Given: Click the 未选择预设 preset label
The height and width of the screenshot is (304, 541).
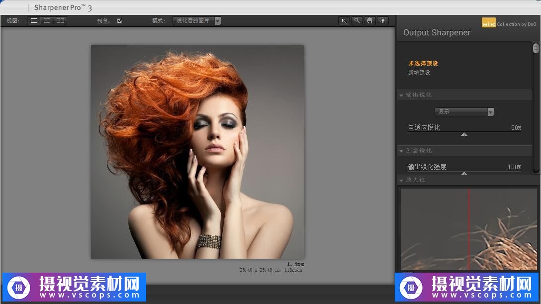Looking at the screenshot, I should click(423, 63).
